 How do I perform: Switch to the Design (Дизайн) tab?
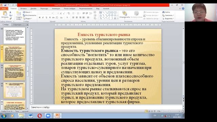(33, 8)
